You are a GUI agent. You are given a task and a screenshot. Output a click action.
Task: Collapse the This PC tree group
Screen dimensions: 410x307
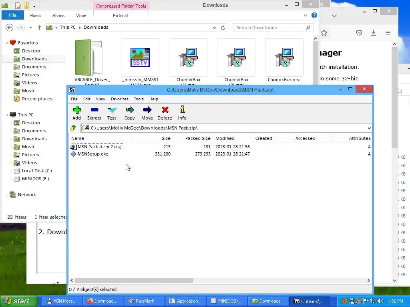7,115
